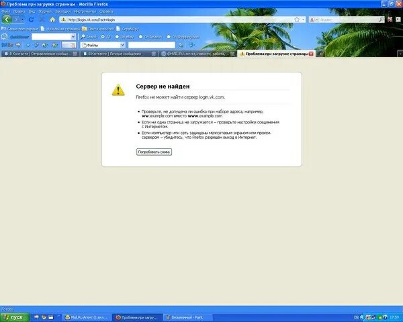The width and height of the screenshot is (403, 322).
Task: Switch to 'В Контакте | Личные сообщения' tab
Action: tap(118, 54)
